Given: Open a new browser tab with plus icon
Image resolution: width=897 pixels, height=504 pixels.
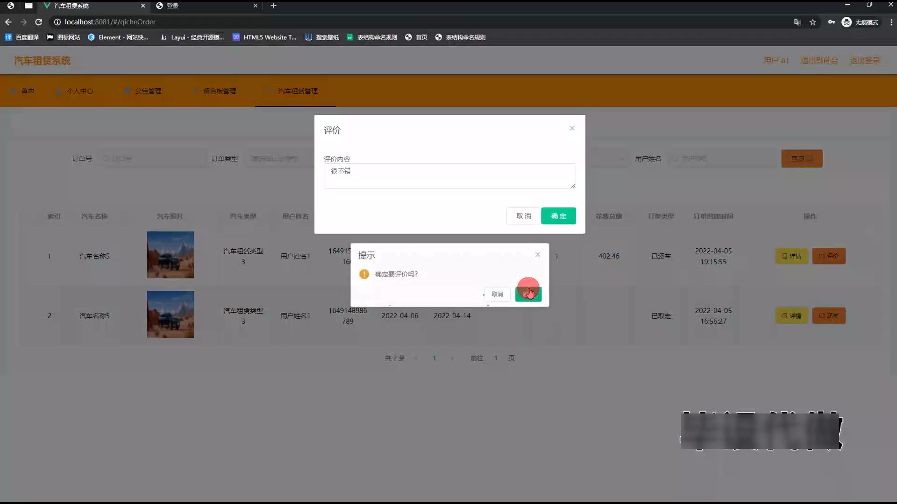Looking at the screenshot, I should coord(274,6).
